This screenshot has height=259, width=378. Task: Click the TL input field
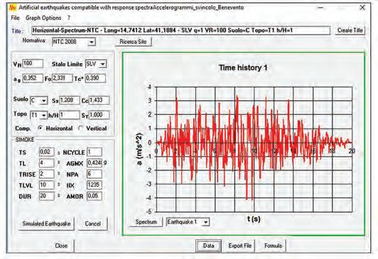coord(47,163)
